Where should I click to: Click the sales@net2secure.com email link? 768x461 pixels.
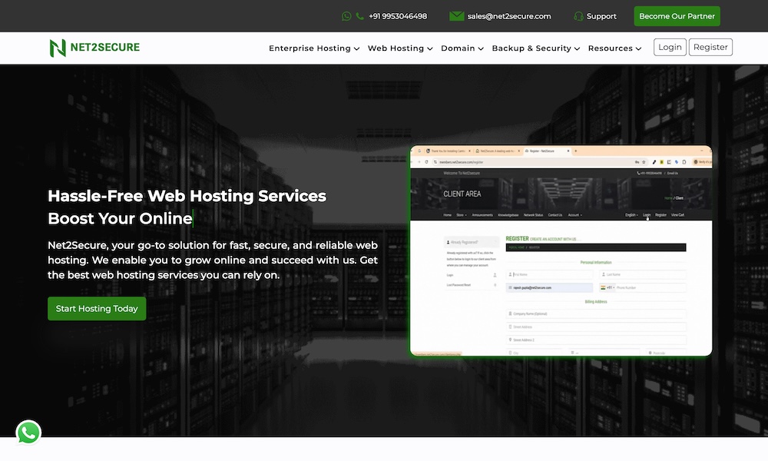click(509, 16)
